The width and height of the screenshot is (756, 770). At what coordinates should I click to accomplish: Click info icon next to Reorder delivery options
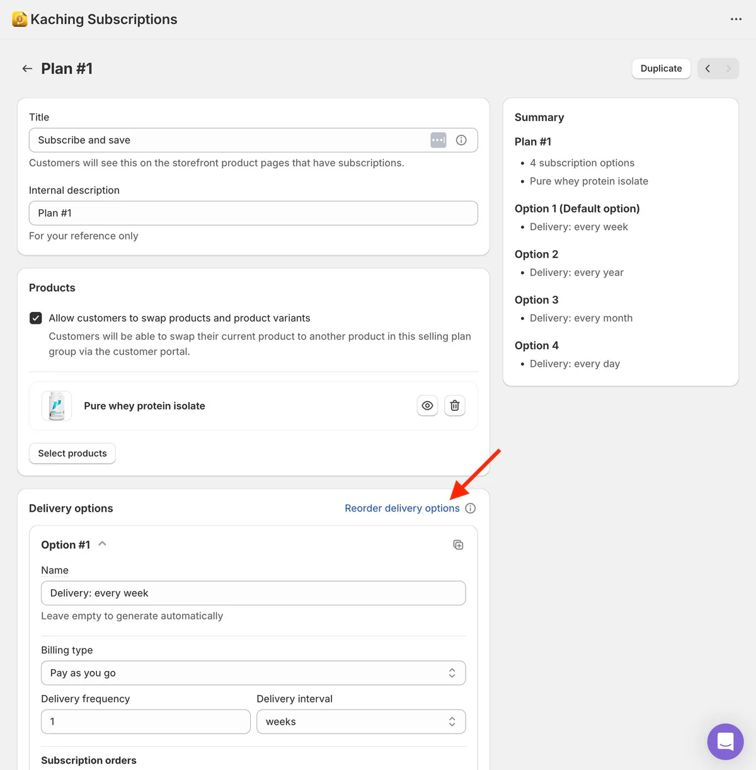pos(471,509)
